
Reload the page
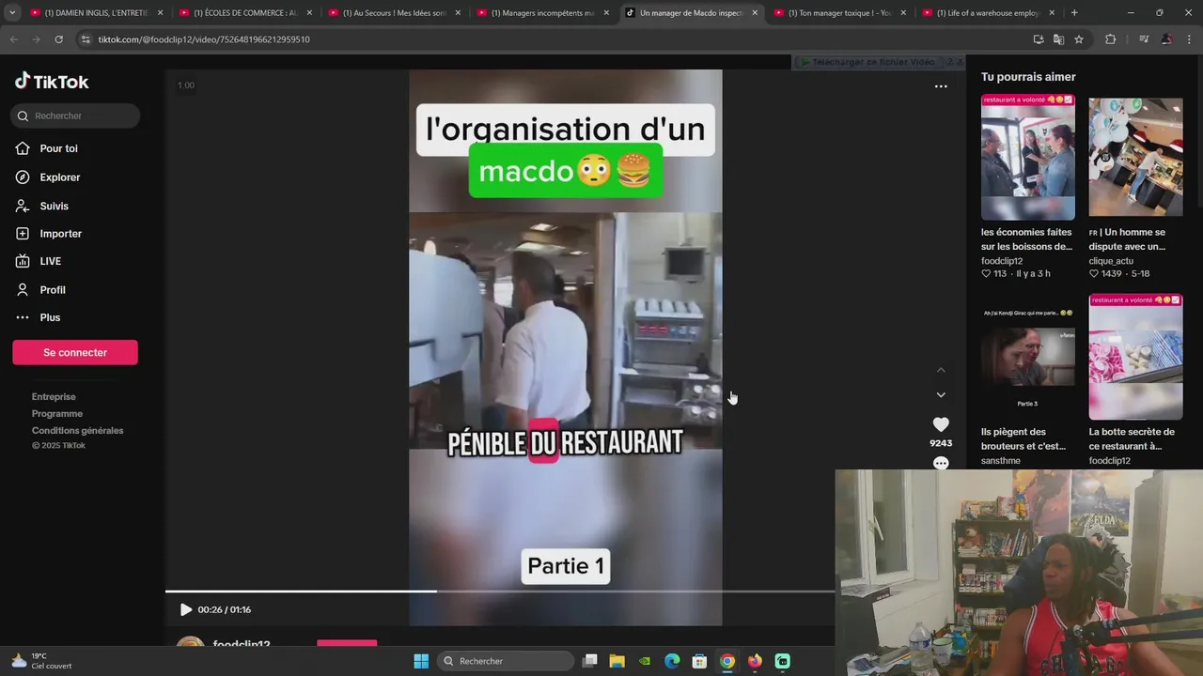click(58, 39)
